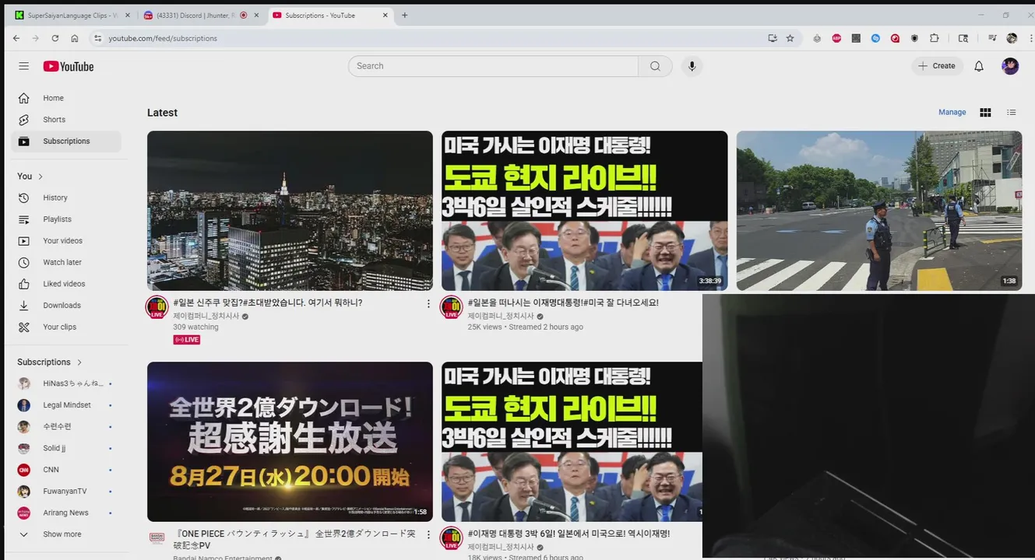1035x560 pixels.
Task: Open a new browser tab
Action: point(404,15)
